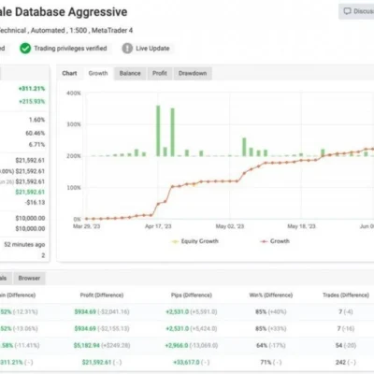Open the Profit chart tab
374x374 pixels.
click(160, 73)
